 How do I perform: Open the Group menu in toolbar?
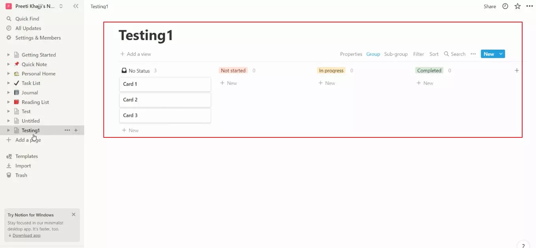[373, 54]
